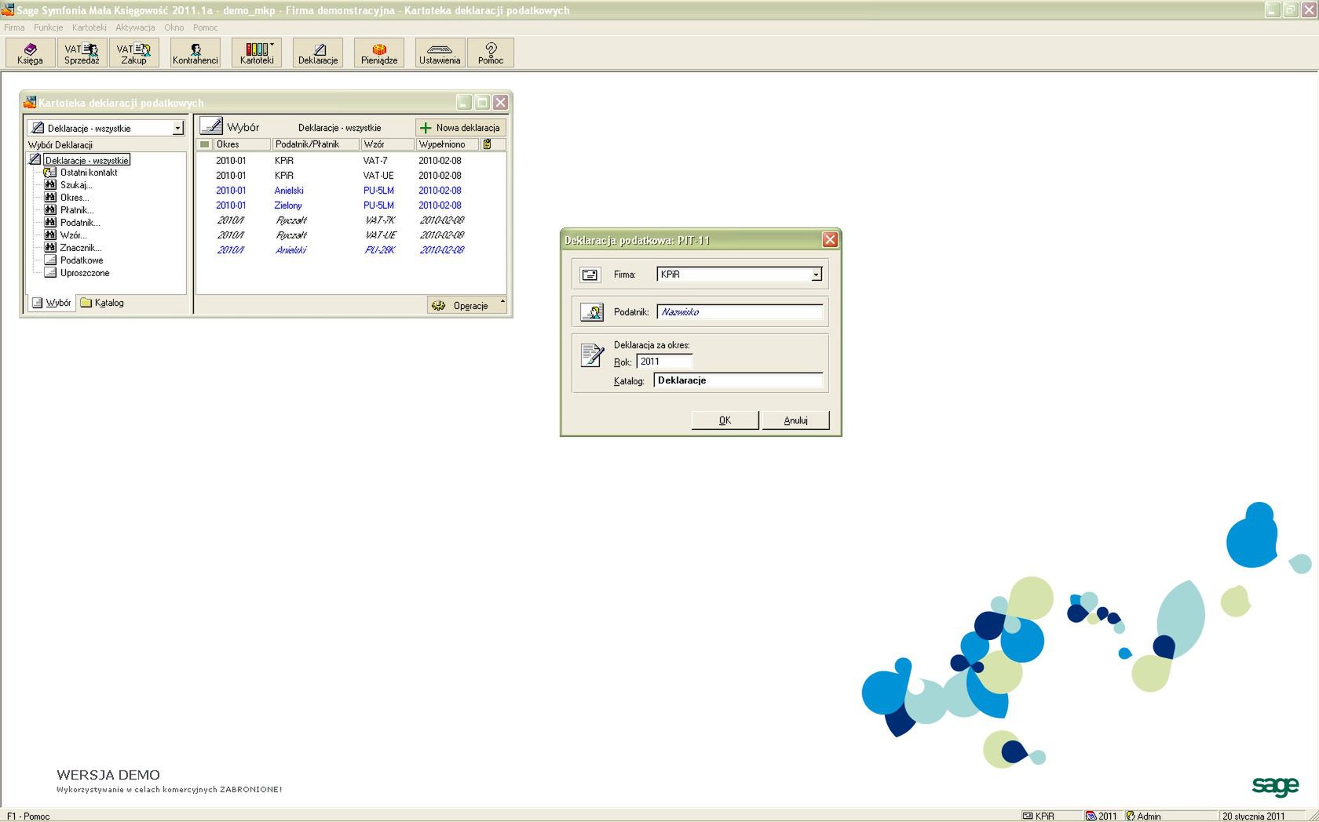The image size is (1319, 822).
Task: Click the Katalog field showing Deklaracje
Action: pyautogui.click(x=738, y=380)
